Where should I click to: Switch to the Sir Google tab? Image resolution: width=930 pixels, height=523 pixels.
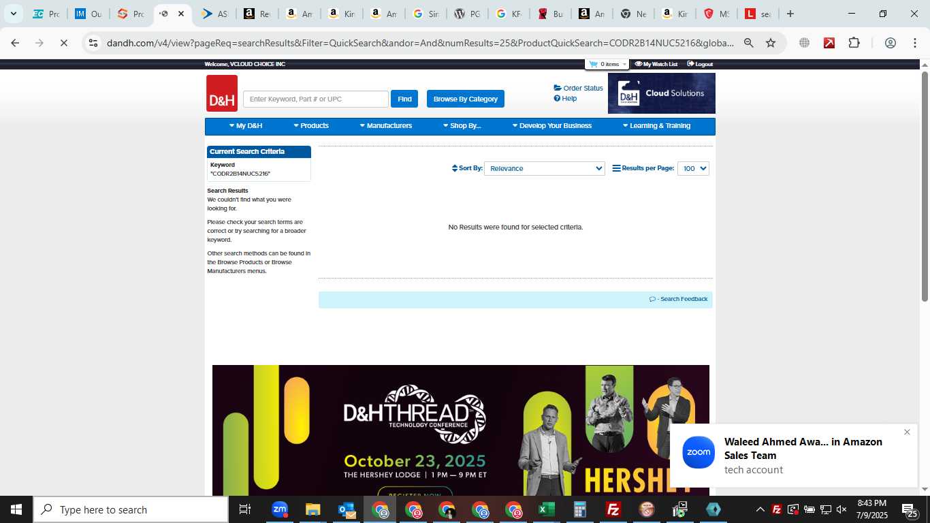click(426, 14)
